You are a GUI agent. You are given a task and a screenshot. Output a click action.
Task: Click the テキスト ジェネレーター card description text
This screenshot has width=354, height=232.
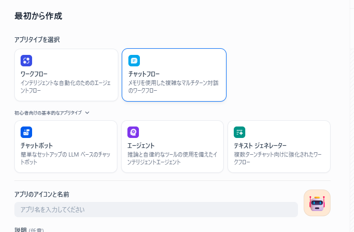pos(278,158)
